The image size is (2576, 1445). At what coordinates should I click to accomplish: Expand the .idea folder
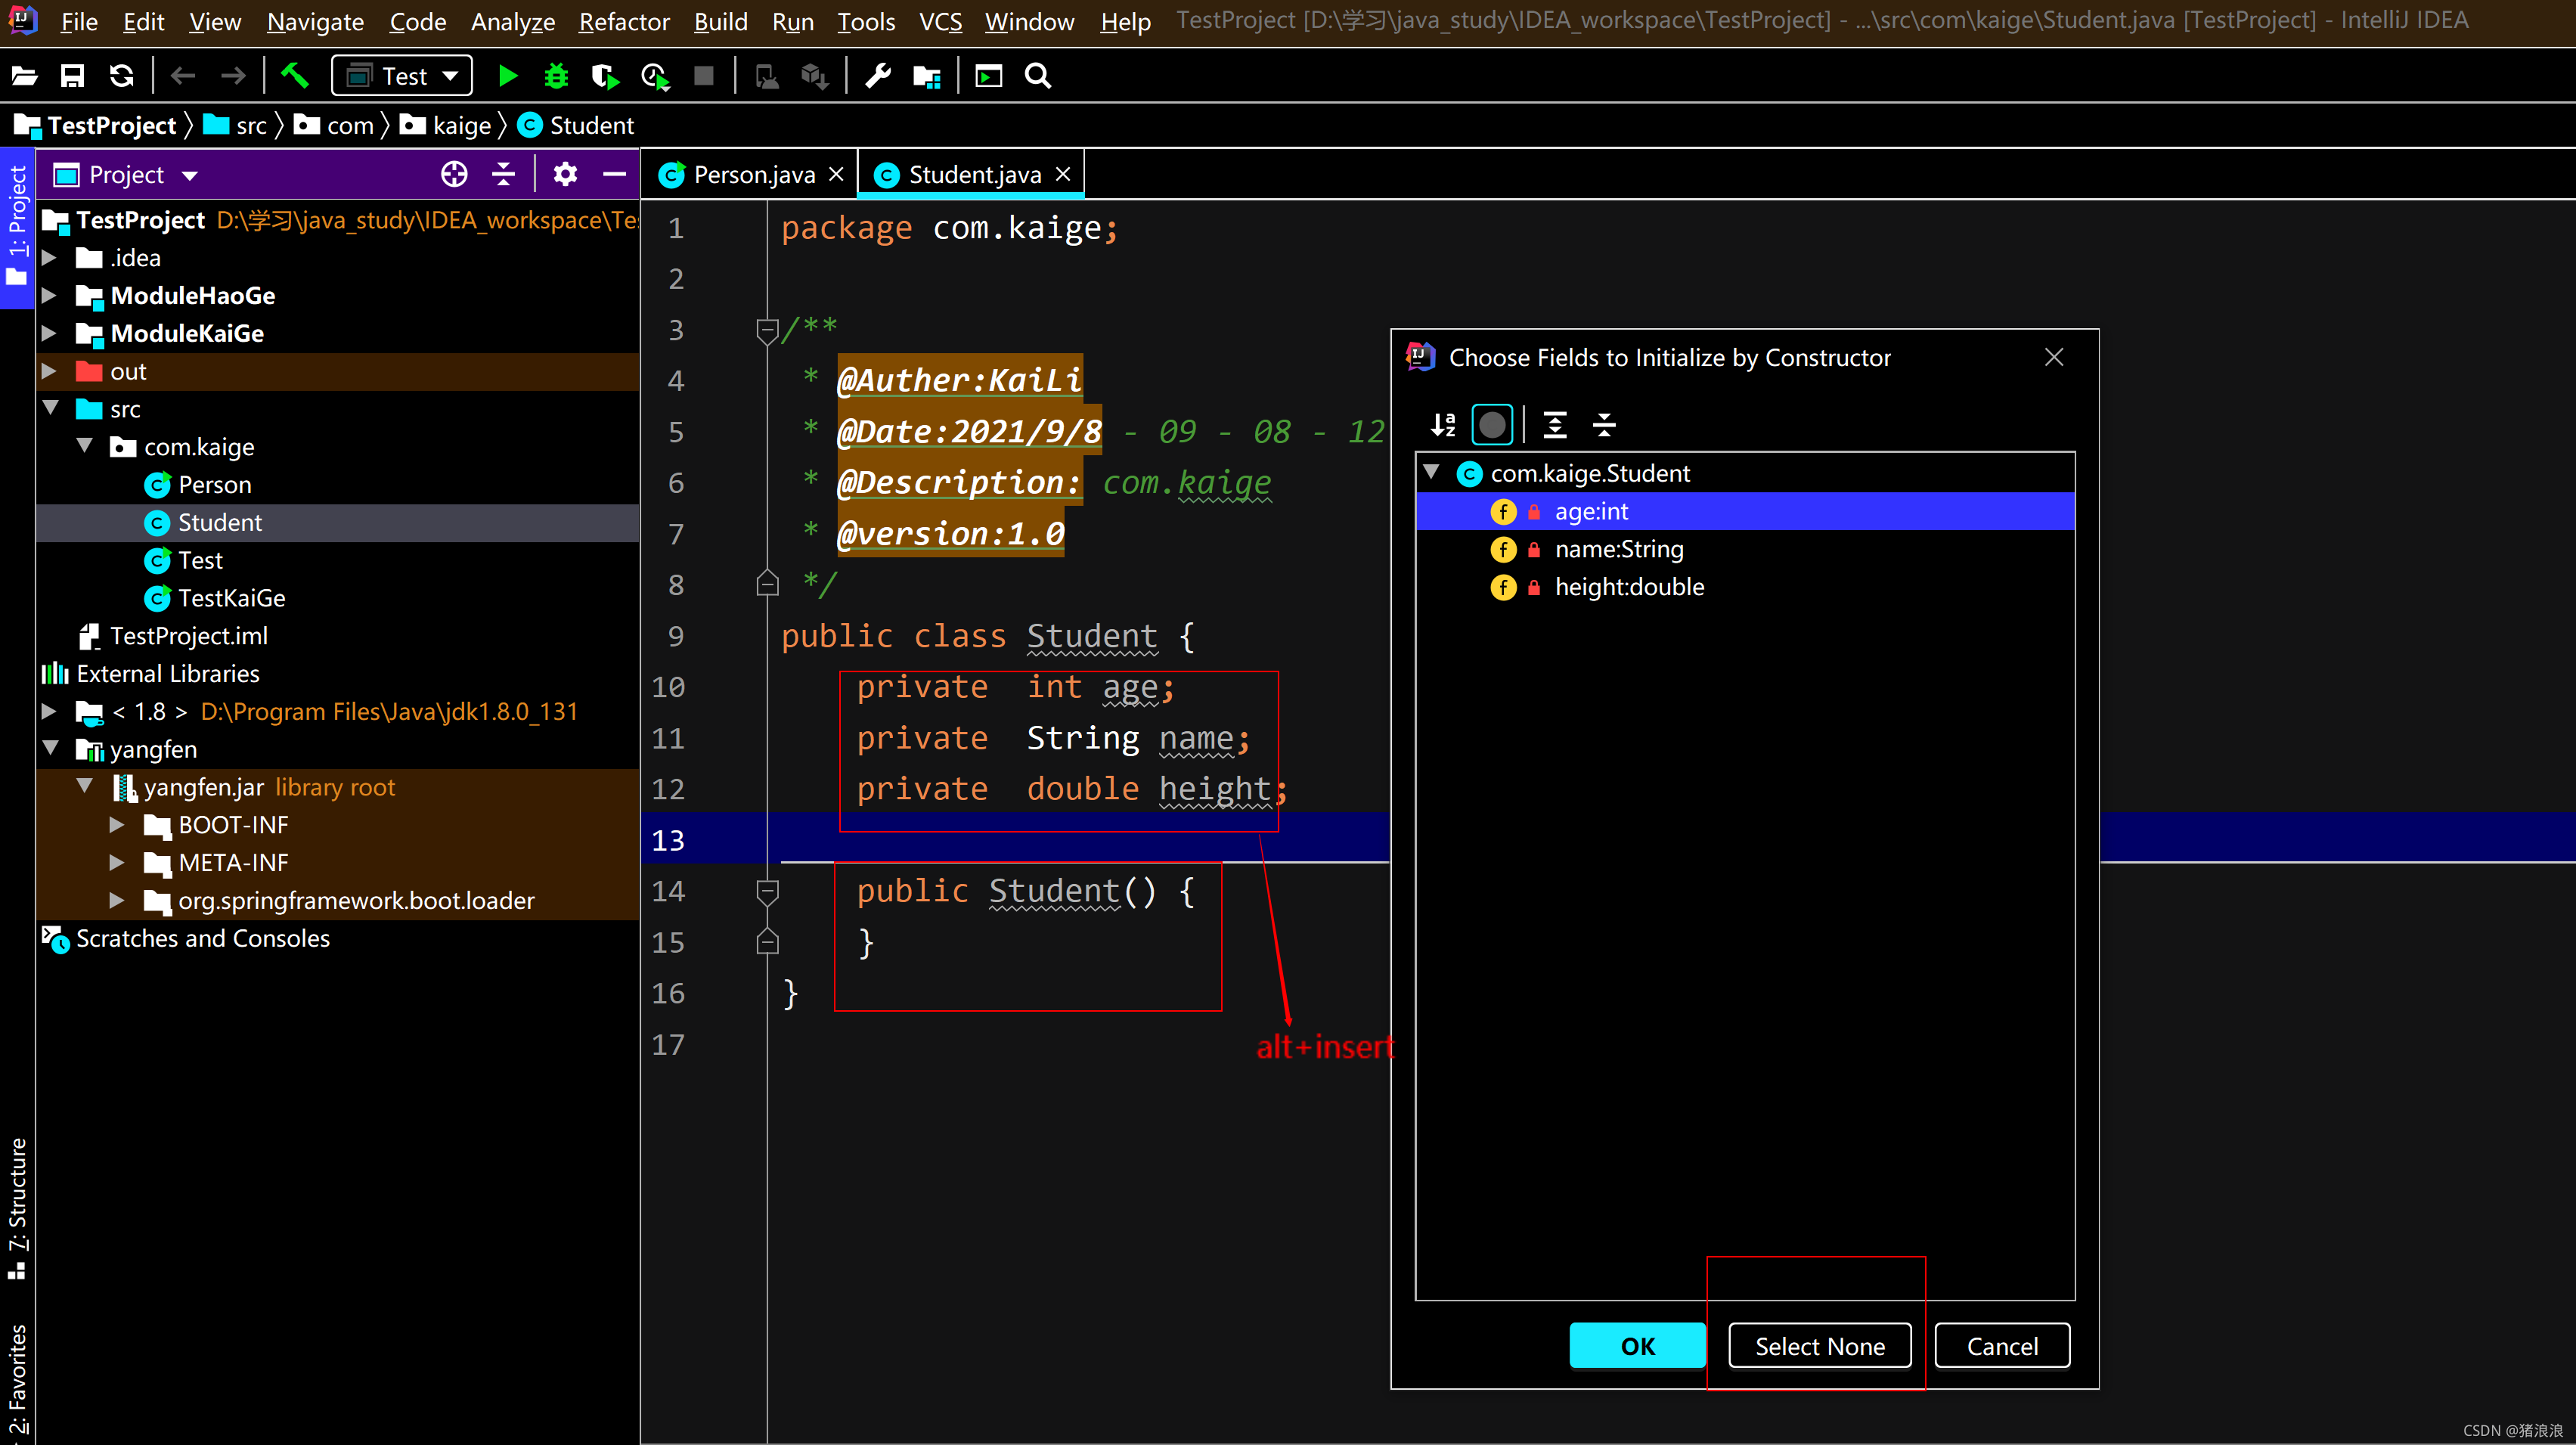(x=49, y=258)
